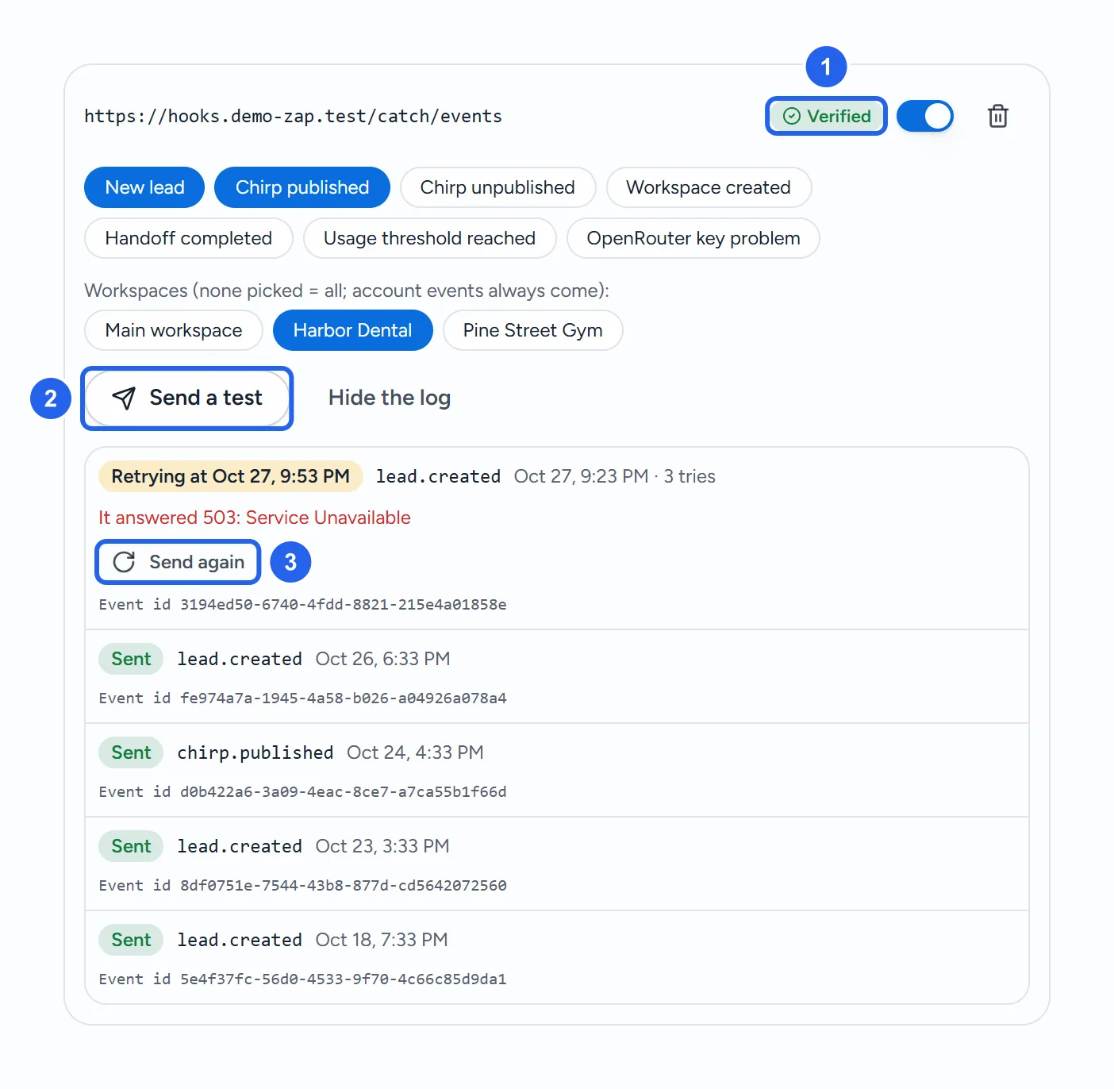Click the Sent badge for Oct 26 delivery

click(131, 659)
